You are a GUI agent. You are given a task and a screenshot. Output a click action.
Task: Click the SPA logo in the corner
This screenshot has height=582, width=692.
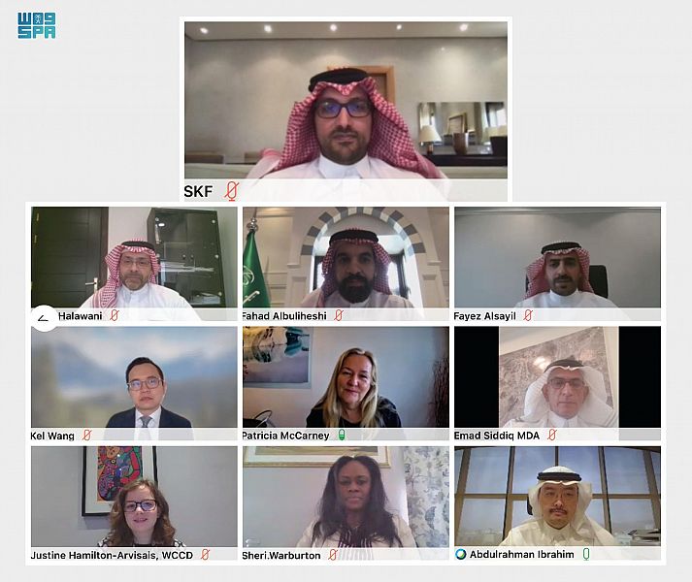pyautogui.click(x=37, y=25)
